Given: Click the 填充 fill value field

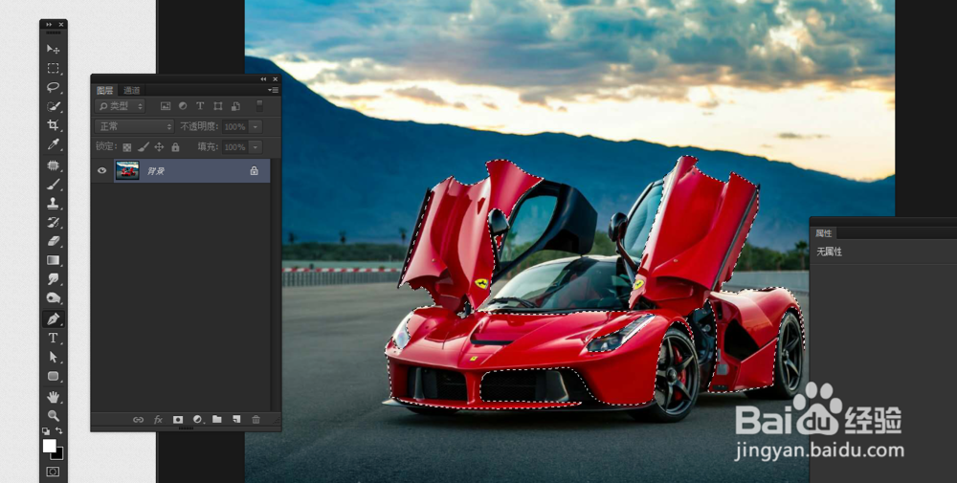Looking at the screenshot, I should tap(234, 147).
